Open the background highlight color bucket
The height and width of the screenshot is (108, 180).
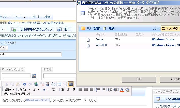click(x=127, y=90)
